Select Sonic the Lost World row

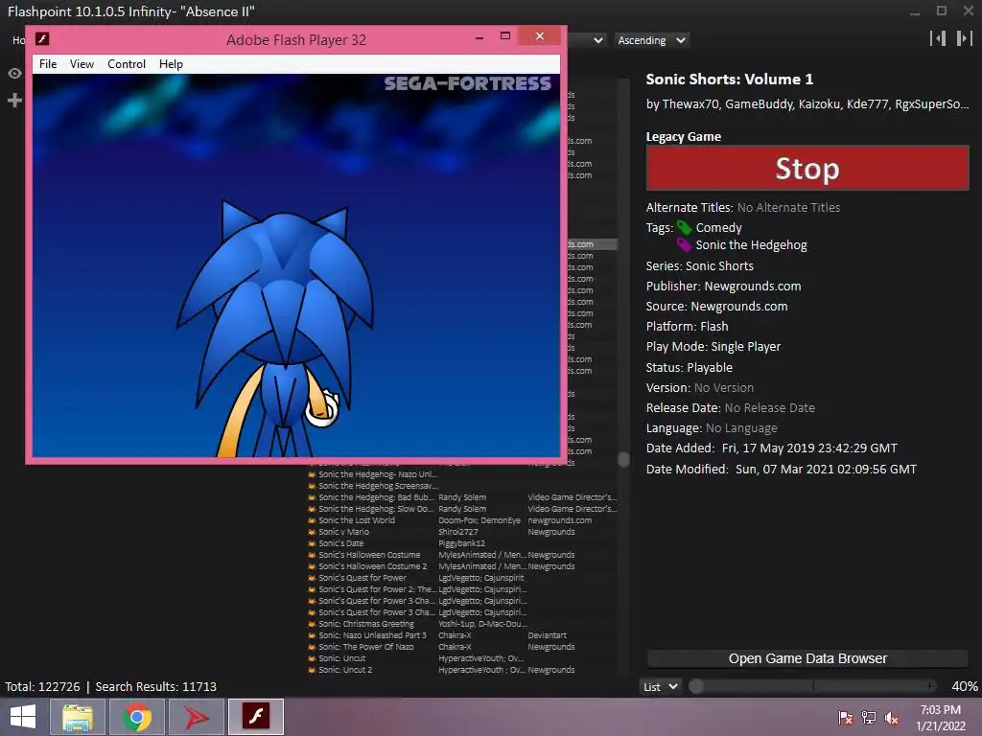tap(462, 520)
